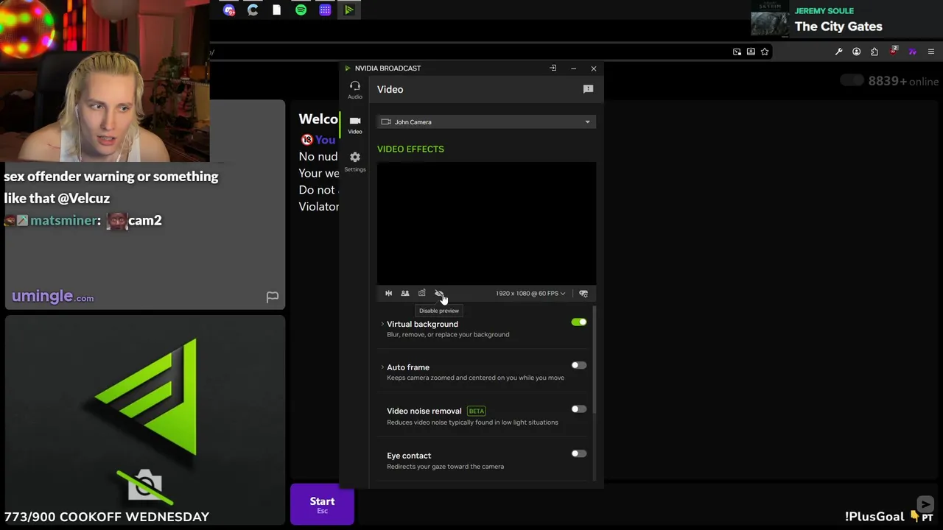Image resolution: width=943 pixels, height=530 pixels.
Task: Click the VIDEO EFFECTS heading
Action: point(410,149)
